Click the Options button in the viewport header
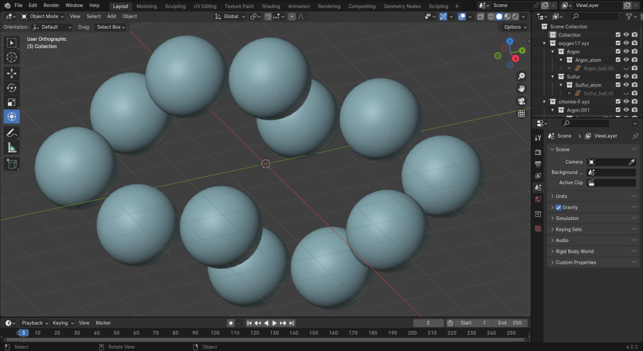Screen dimensions: 643x351 (514, 27)
